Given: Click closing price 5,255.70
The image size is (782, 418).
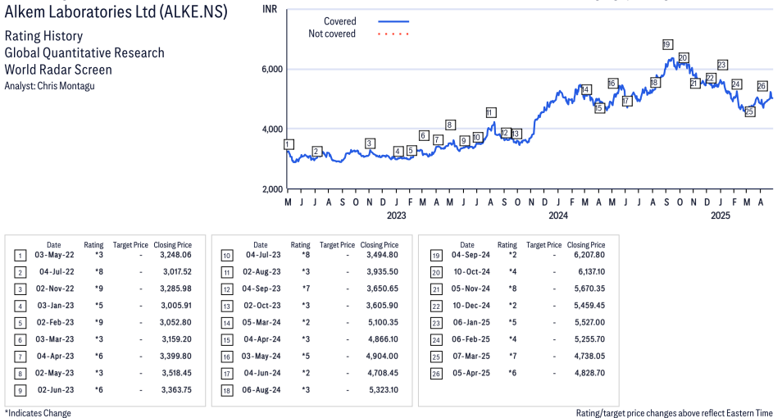Looking at the screenshot, I should pyautogui.click(x=589, y=339).
